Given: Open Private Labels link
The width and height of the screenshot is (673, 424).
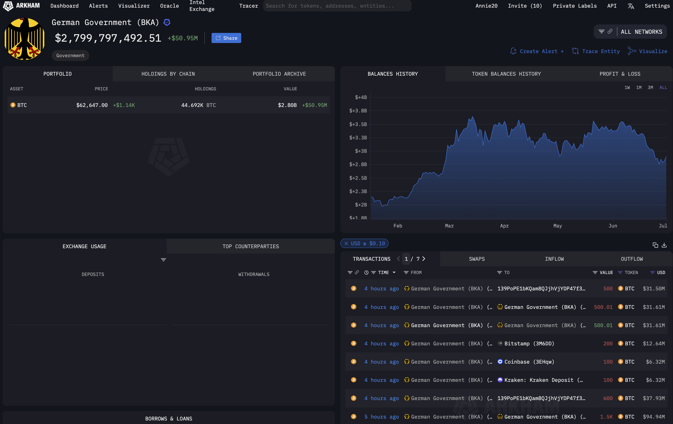Looking at the screenshot, I should [574, 6].
